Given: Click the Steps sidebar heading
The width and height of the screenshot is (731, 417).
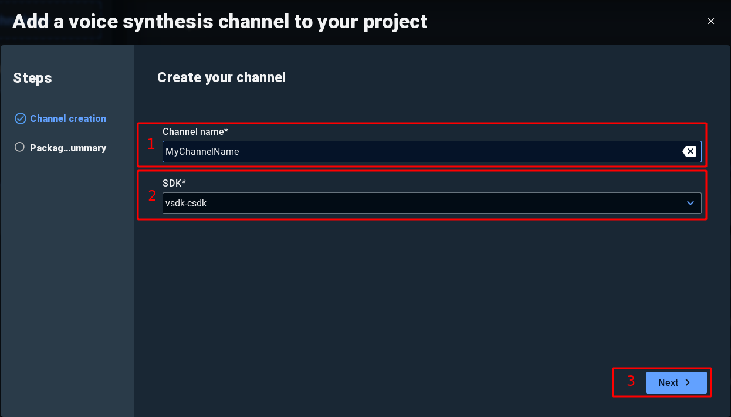Looking at the screenshot, I should pos(33,78).
